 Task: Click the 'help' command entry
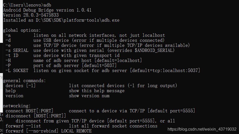[x=11, y=91]
